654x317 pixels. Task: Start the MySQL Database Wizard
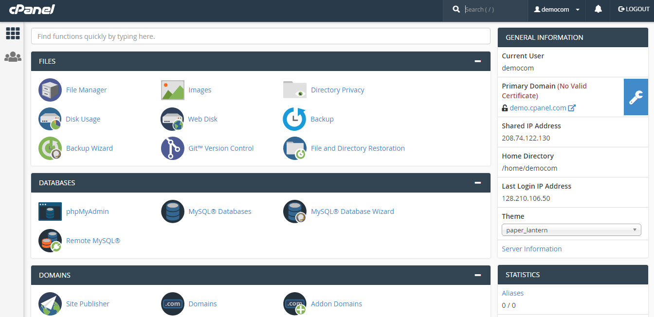(x=295, y=211)
